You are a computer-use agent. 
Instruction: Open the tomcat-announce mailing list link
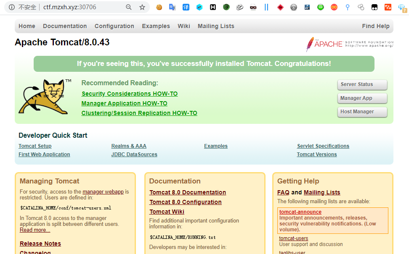tap(300, 212)
